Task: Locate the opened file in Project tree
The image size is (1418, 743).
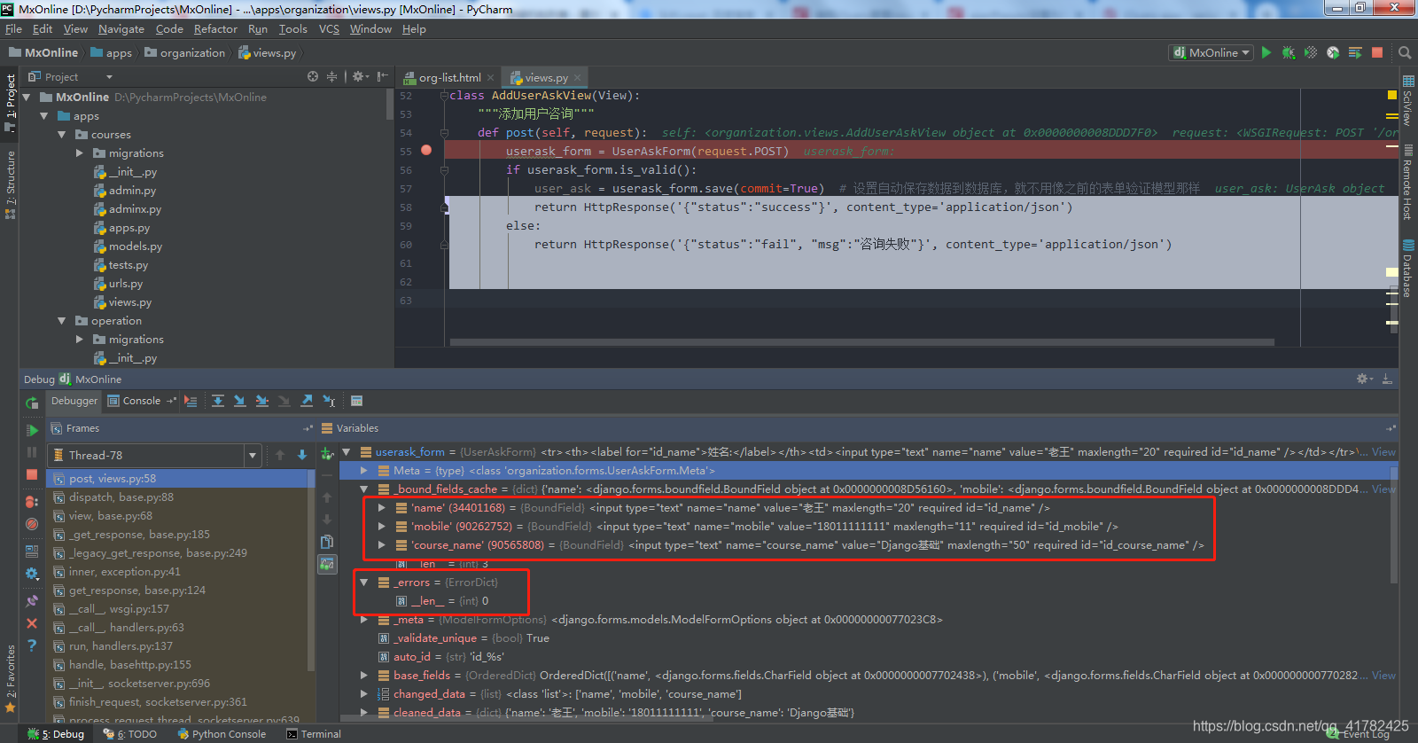Action: coord(313,77)
